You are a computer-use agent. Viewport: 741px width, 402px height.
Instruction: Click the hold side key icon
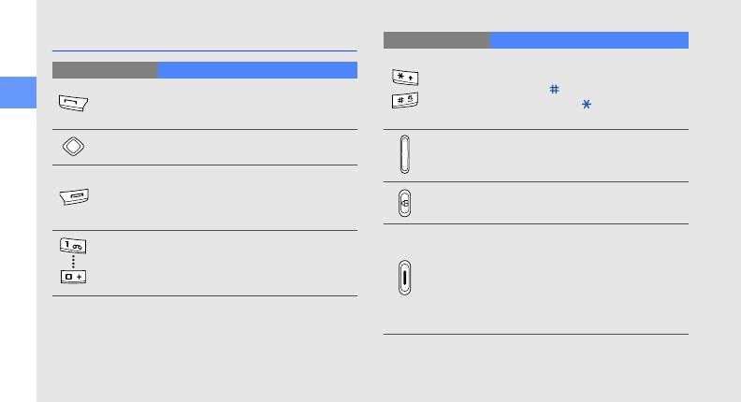[403, 278]
